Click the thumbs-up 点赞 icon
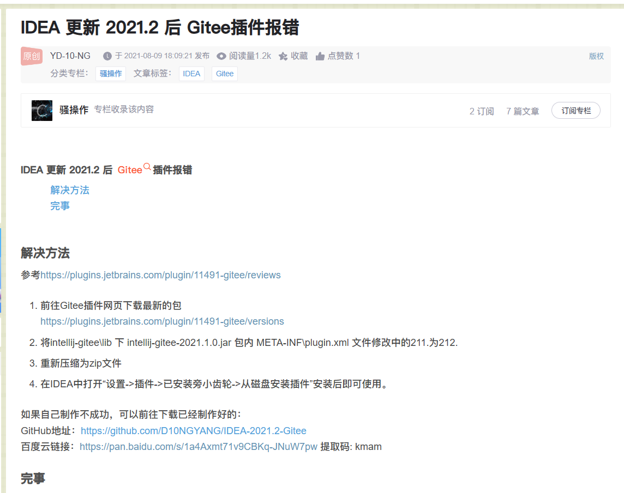624x493 pixels. [x=320, y=56]
